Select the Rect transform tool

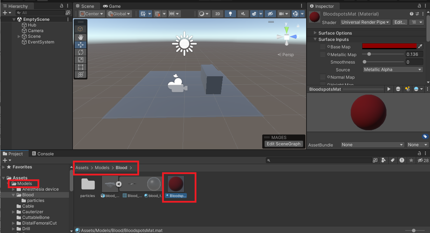pos(80,67)
